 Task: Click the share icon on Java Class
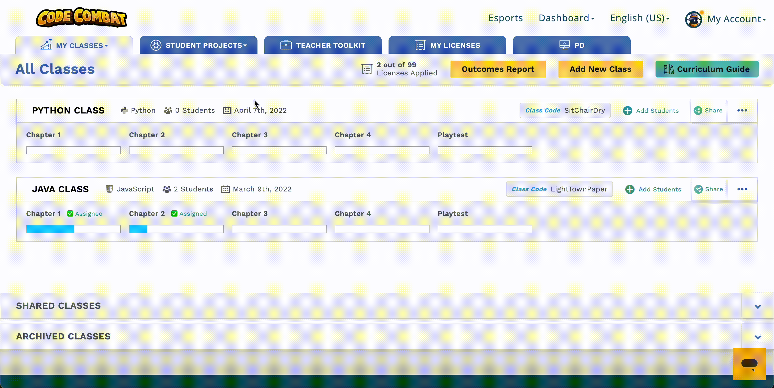point(698,189)
